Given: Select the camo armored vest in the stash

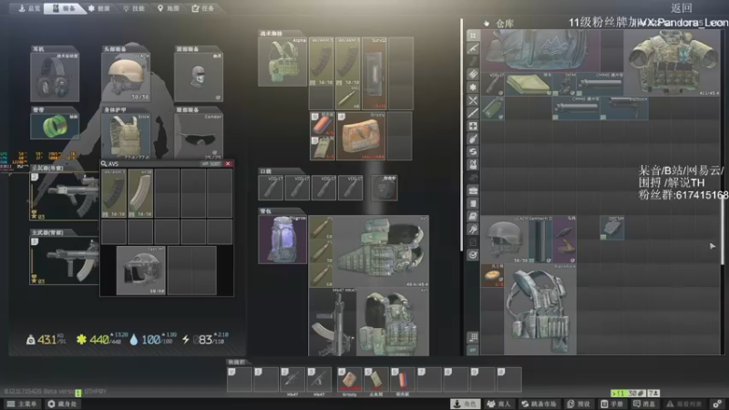Looking at the screenshot, I should [672, 63].
